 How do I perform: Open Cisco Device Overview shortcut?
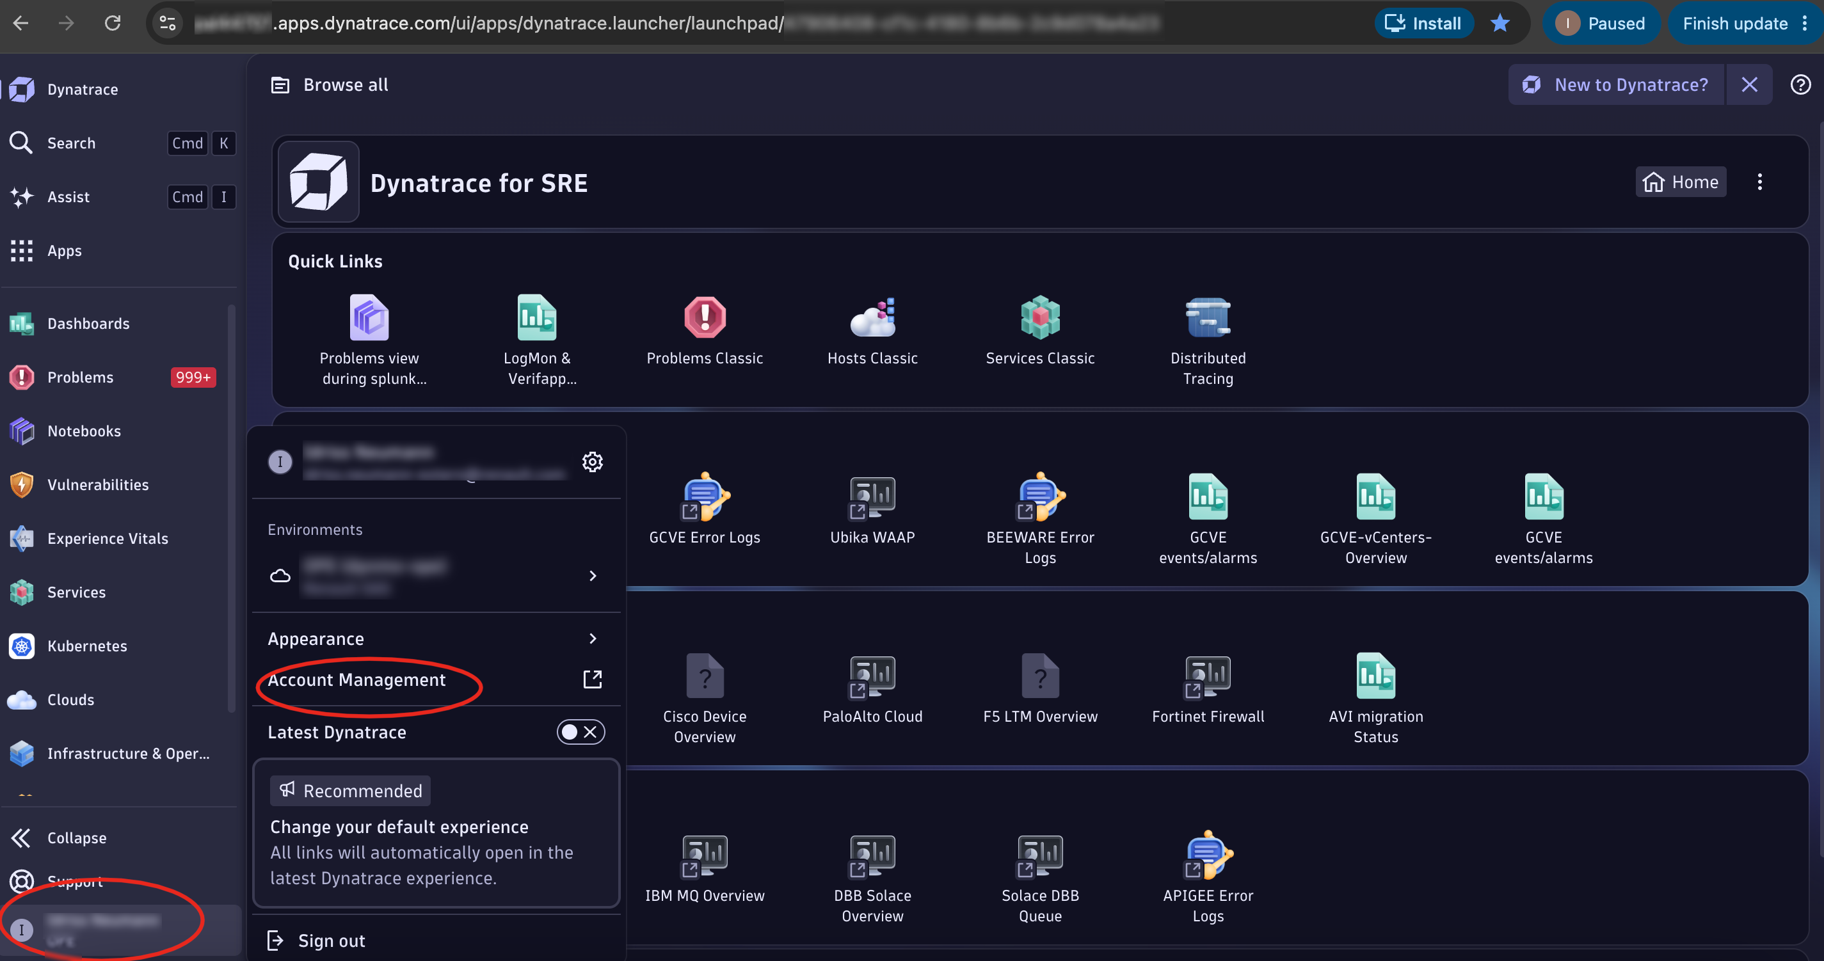click(x=705, y=699)
